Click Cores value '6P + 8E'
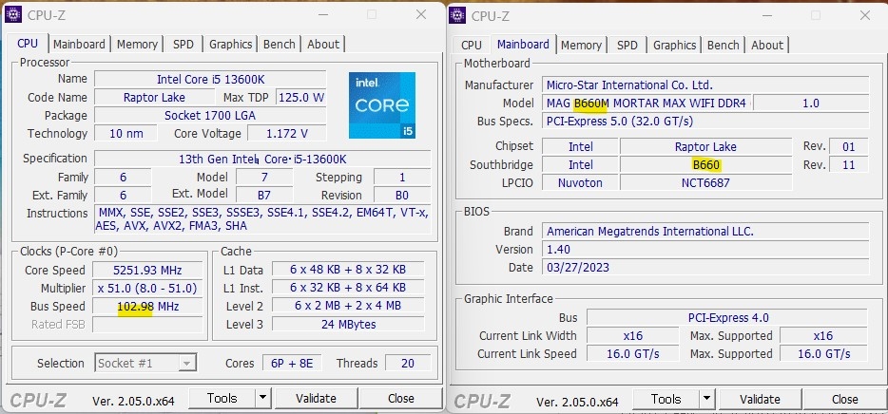The width and height of the screenshot is (888, 414). (291, 363)
